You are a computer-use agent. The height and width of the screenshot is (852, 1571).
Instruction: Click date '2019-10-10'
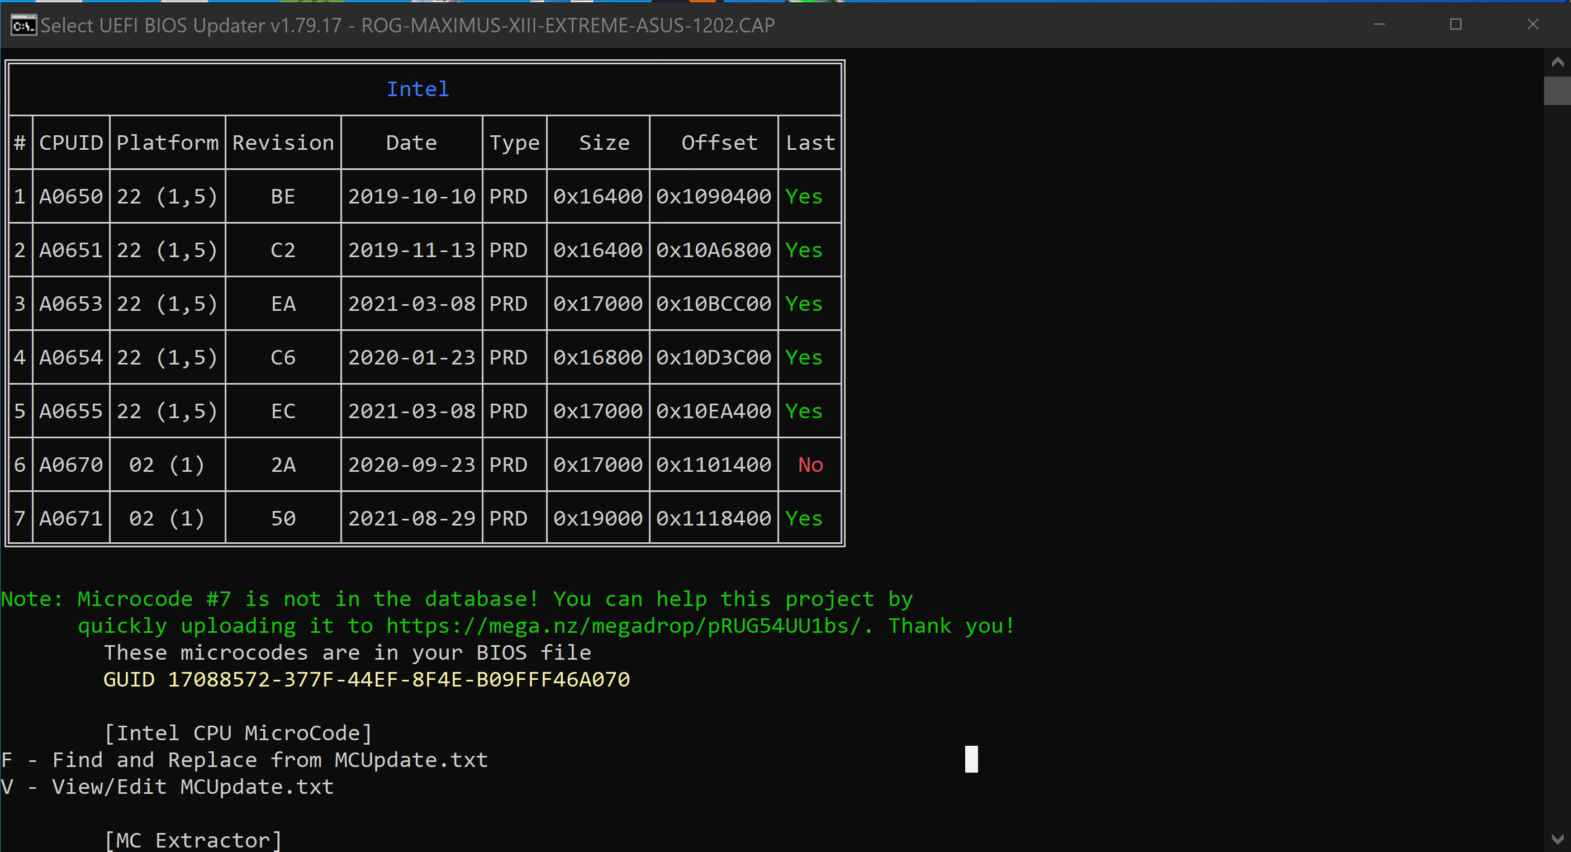tap(412, 196)
